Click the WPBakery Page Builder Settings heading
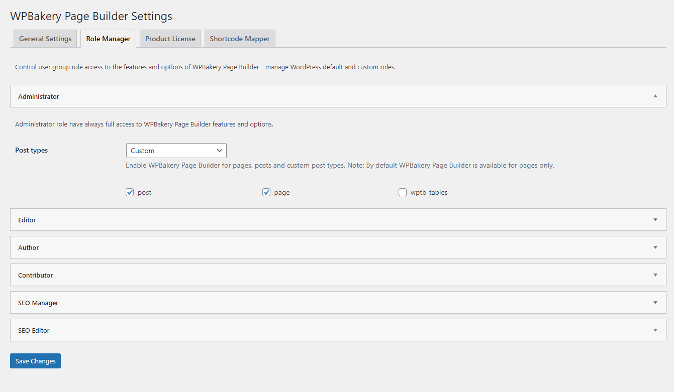 click(91, 16)
